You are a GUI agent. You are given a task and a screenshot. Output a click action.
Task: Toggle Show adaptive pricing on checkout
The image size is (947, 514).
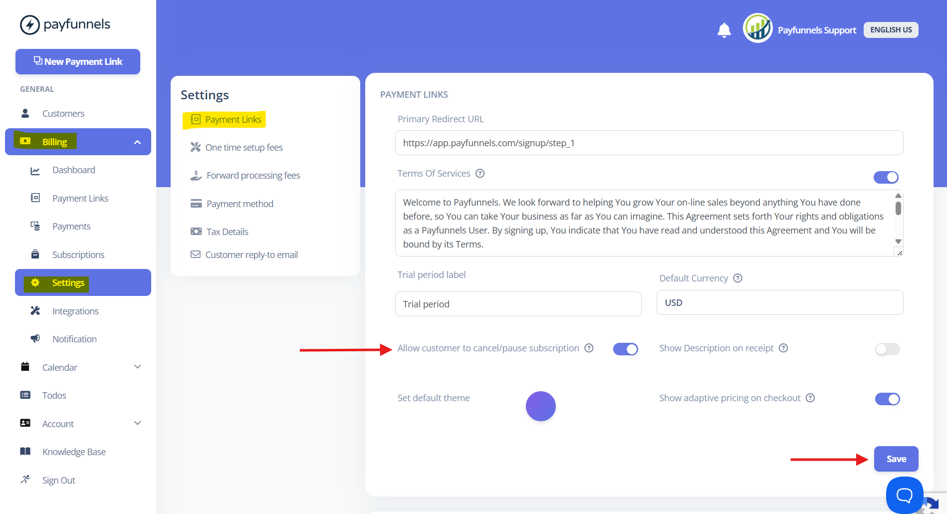point(888,399)
